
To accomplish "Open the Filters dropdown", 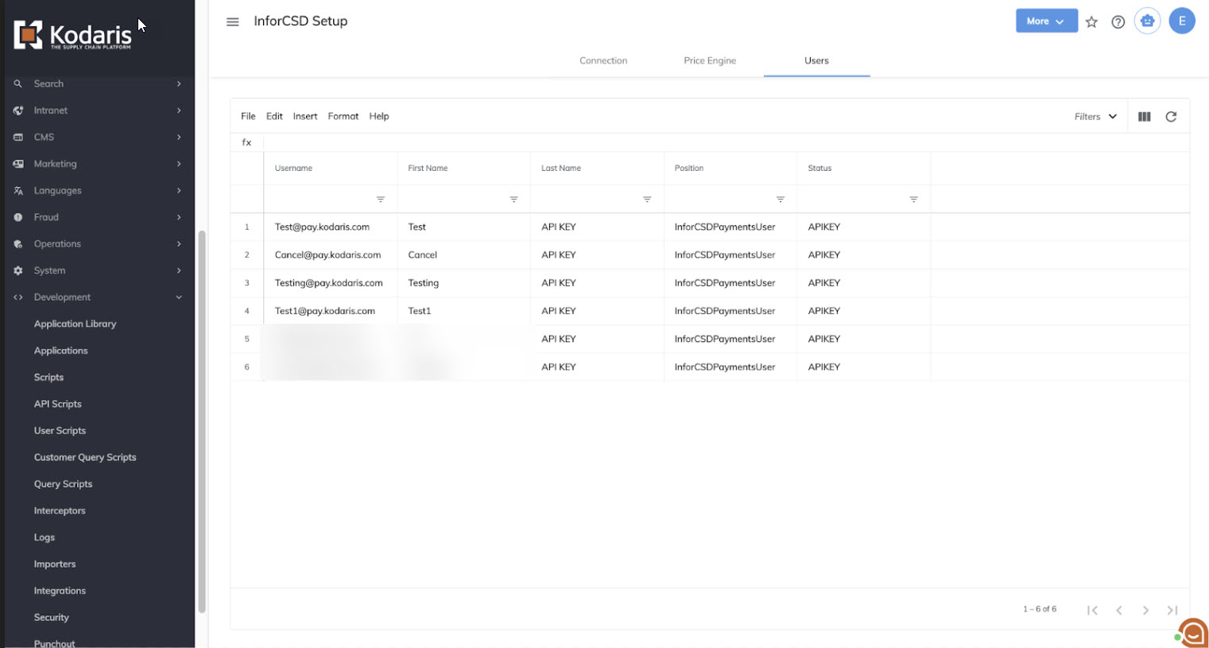I will click(1095, 117).
